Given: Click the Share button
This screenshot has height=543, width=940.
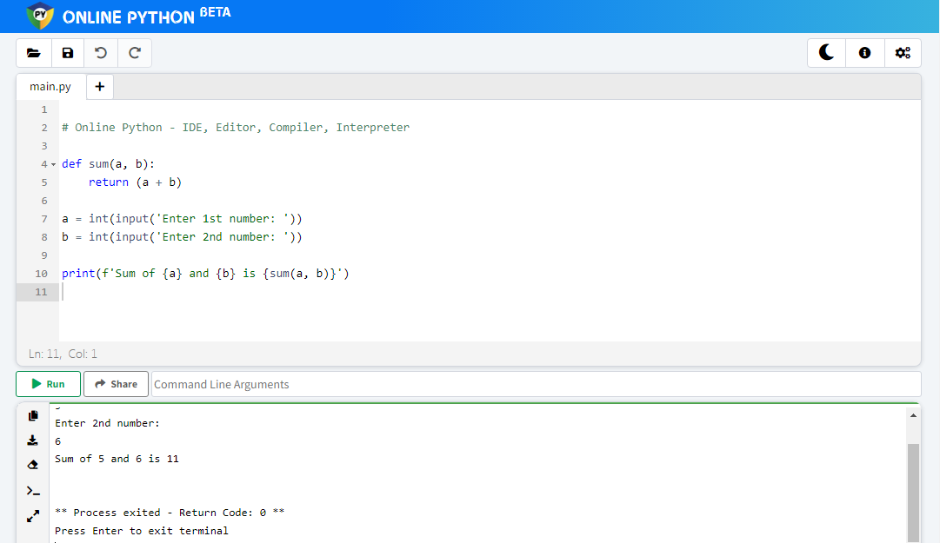Looking at the screenshot, I should (x=116, y=384).
